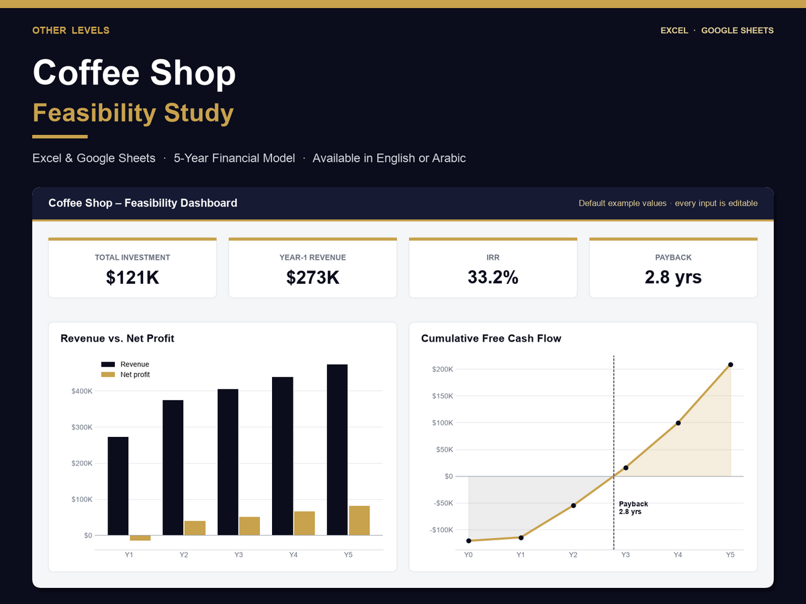Click the 'Revenue' legend label
The height and width of the screenshot is (604, 806).
(x=135, y=364)
